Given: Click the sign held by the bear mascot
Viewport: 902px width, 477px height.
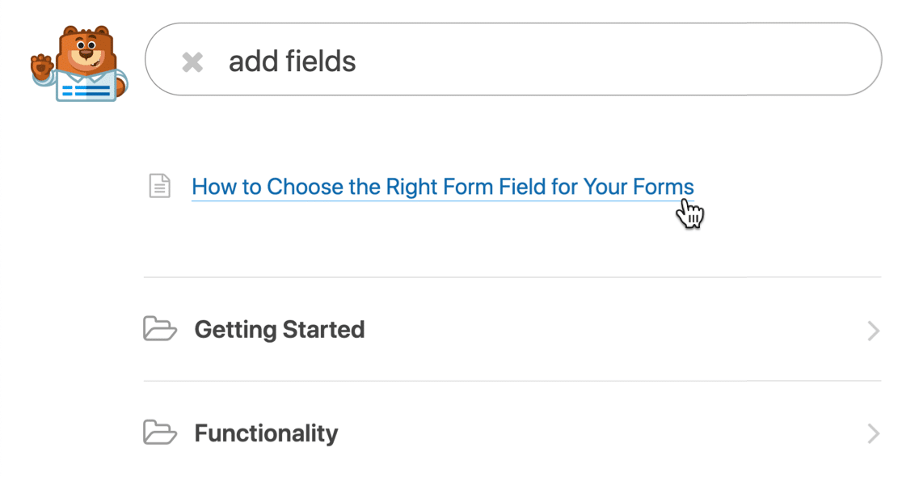Looking at the screenshot, I should pyautogui.click(x=86, y=87).
